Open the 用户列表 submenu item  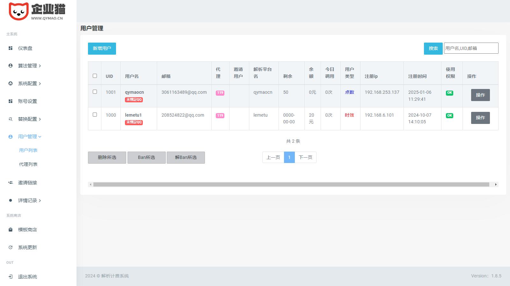[x=28, y=150]
